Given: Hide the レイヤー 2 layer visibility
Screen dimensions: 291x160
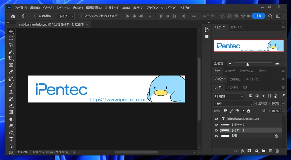Looking at the screenshot, I should point(216,125).
